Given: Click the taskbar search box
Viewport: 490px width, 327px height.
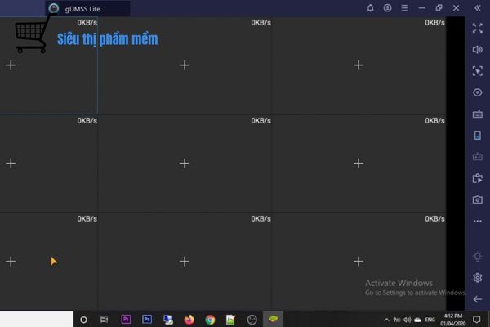Looking at the screenshot, I should (x=37, y=319).
